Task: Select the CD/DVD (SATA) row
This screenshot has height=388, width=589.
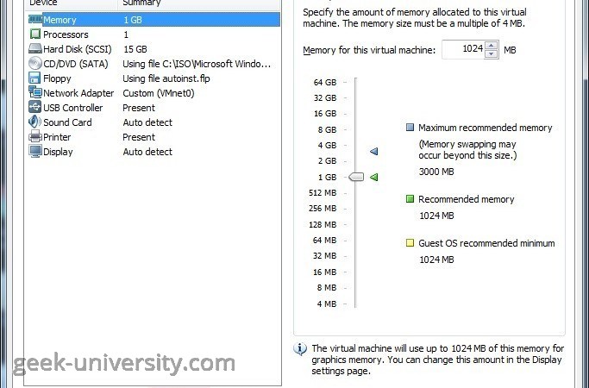Action: (x=154, y=64)
